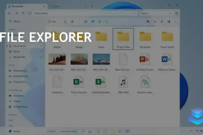The height and width of the screenshot is (135, 203).
Task: Add a new tab with plus button
Action: point(92,6)
